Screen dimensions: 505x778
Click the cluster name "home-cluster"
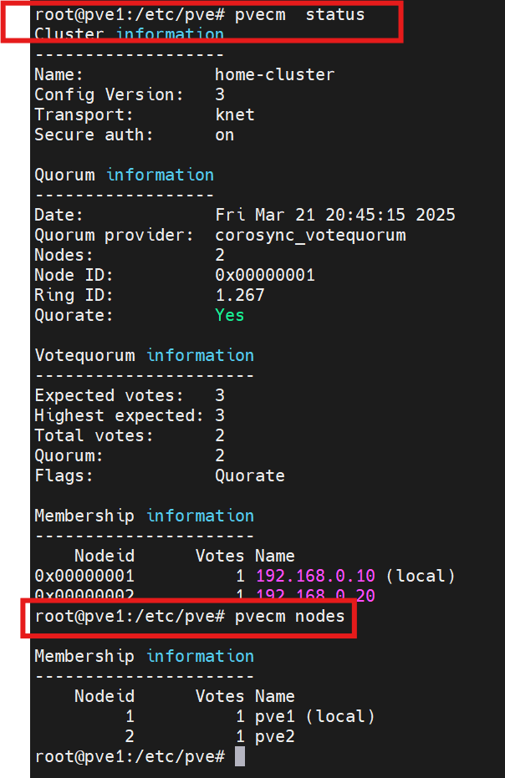[274, 74]
